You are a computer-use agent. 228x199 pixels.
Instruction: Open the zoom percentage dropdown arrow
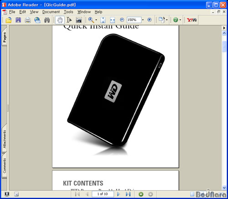(143, 20)
